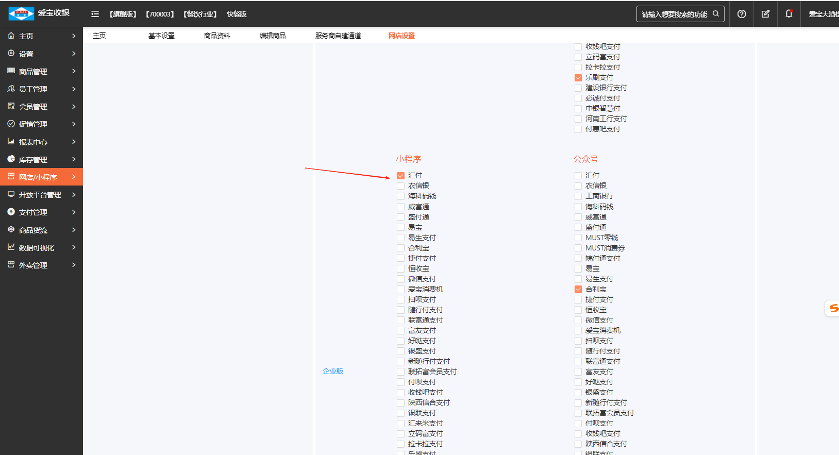Click the 设置 gear icon in sidebar
The height and width of the screenshot is (455, 839).
click(11, 53)
